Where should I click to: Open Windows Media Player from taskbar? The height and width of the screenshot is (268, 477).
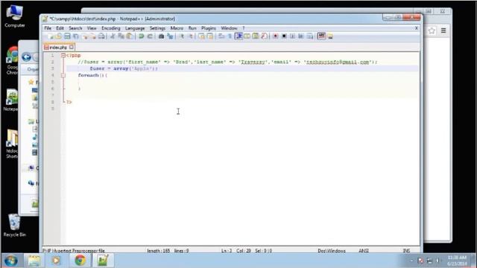click(56, 261)
